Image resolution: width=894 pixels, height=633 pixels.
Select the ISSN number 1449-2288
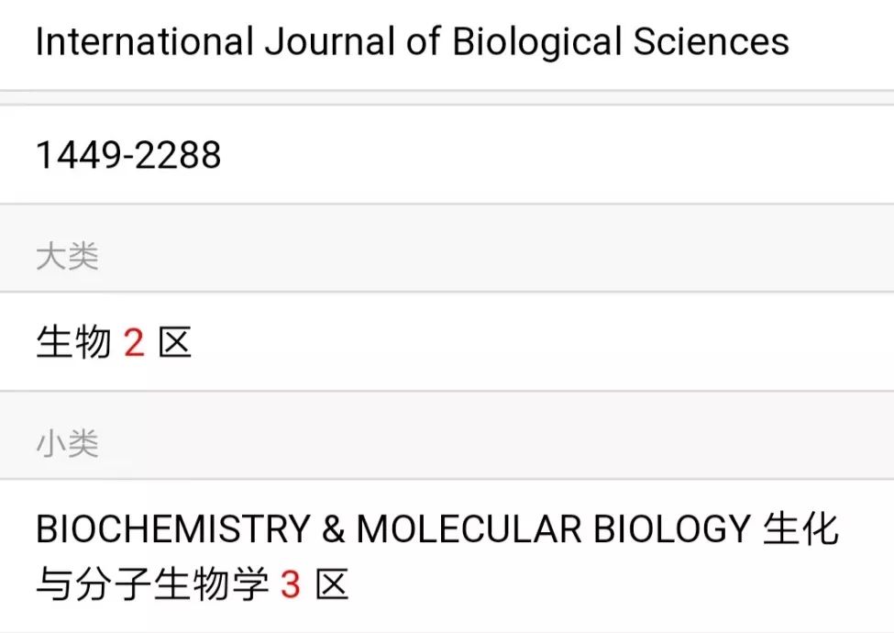point(127,154)
